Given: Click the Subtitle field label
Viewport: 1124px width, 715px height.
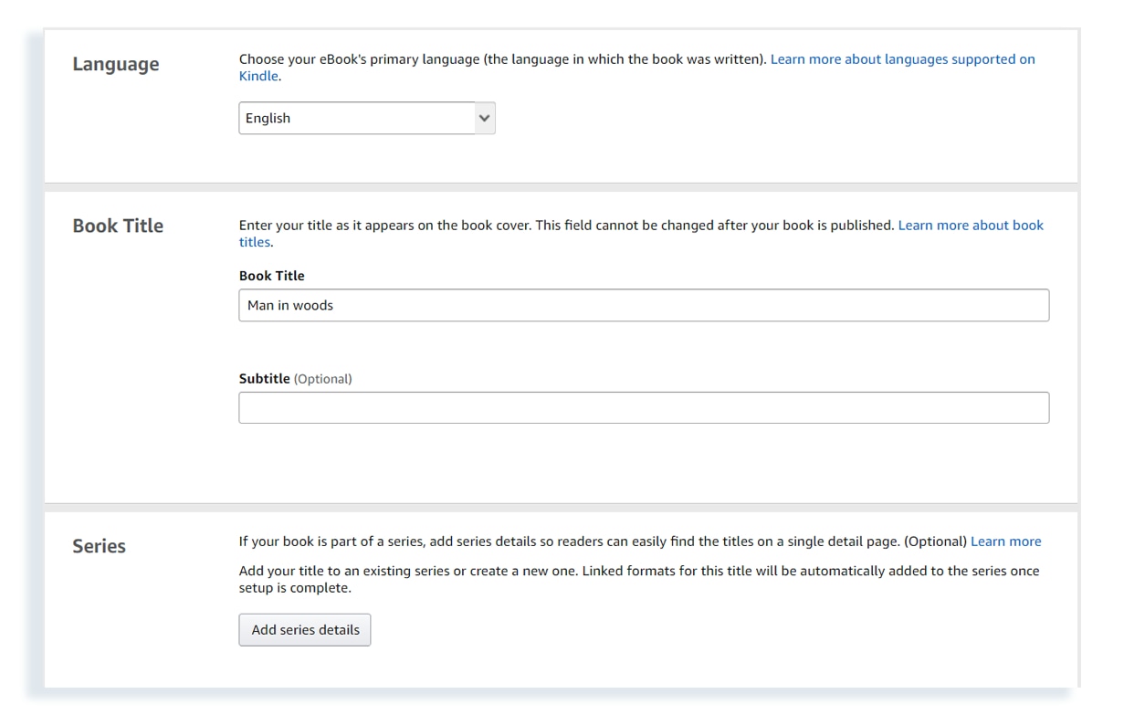Looking at the screenshot, I should pos(264,378).
